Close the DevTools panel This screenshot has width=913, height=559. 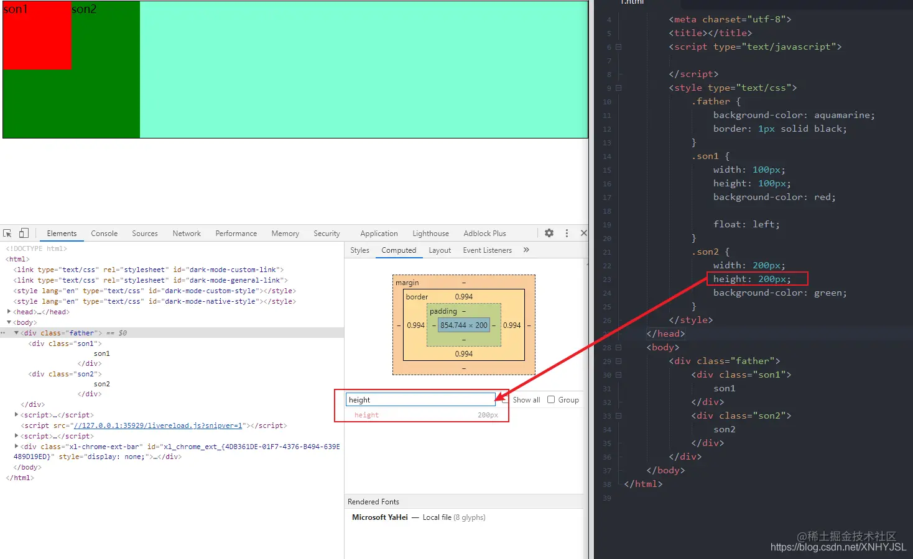[583, 233]
